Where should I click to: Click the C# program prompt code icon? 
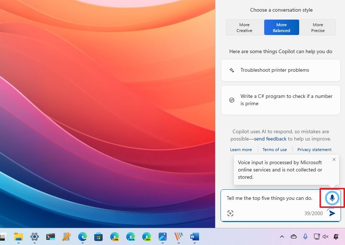(x=232, y=100)
